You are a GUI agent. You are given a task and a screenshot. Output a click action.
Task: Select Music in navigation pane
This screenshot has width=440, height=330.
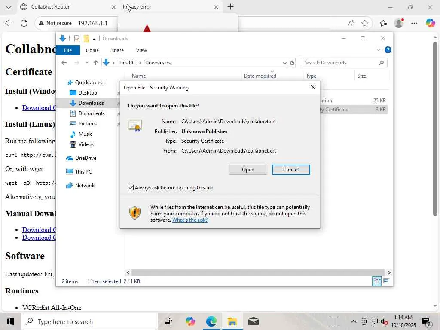pyautogui.click(x=81, y=134)
